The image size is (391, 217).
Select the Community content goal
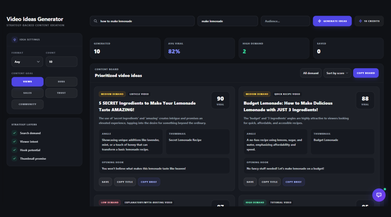tap(27, 104)
